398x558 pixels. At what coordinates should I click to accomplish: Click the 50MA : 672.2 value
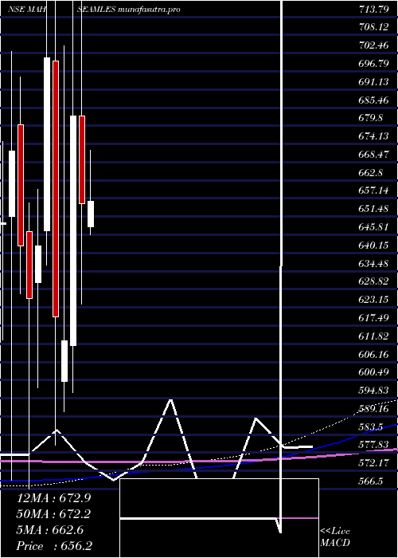pyautogui.click(x=53, y=514)
